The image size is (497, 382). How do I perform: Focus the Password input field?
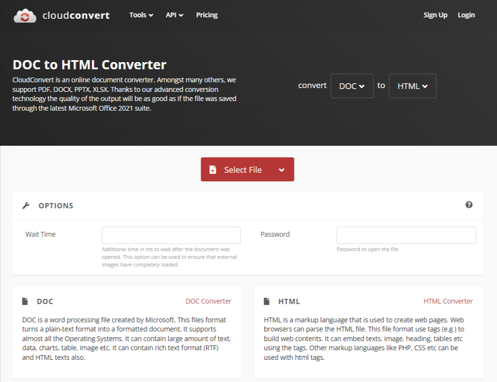[x=406, y=235]
